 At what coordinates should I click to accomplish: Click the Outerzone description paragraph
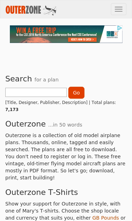pyautogui.click(x=65, y=156)
